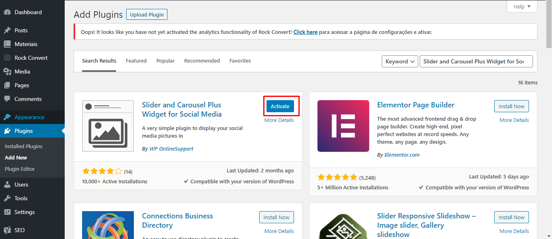Click the Settings sliders icon

7,212
